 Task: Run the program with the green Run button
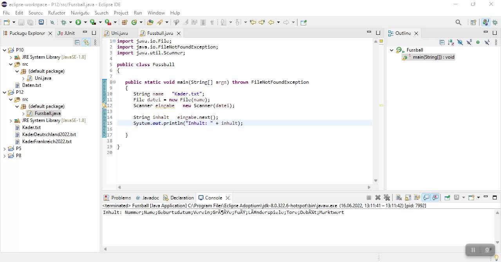point(78,22)
